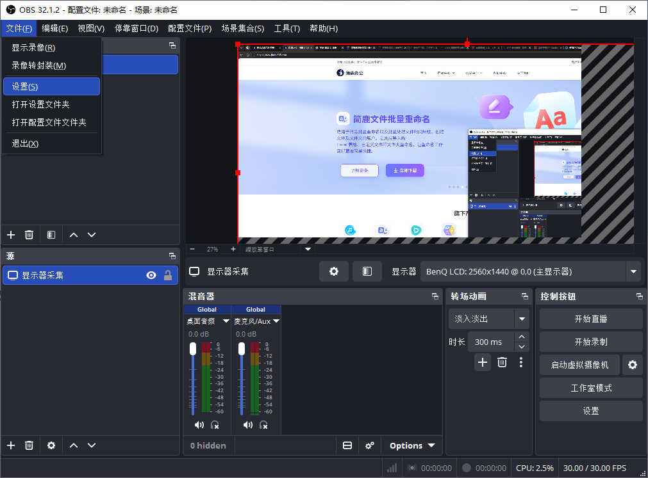
Task: Open the 停靠窗口(D) menu
Action: click(137, 28)
